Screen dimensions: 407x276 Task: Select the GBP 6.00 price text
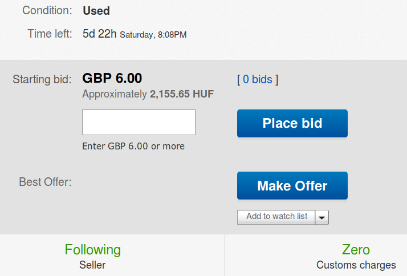112,78
